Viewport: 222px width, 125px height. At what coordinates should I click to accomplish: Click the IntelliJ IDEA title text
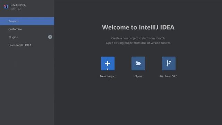pyautogui.click(x=18, y=5)
